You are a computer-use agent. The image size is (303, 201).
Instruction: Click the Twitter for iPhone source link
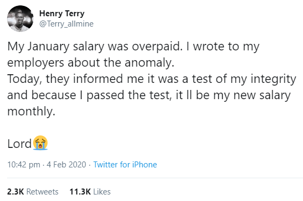tap(125, 165)
